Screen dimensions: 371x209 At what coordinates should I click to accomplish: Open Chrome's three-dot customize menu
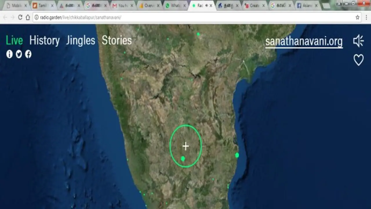click(x=367, y=17)
